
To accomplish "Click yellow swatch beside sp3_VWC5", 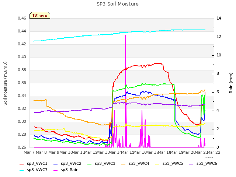I will [x=157, y=164].
